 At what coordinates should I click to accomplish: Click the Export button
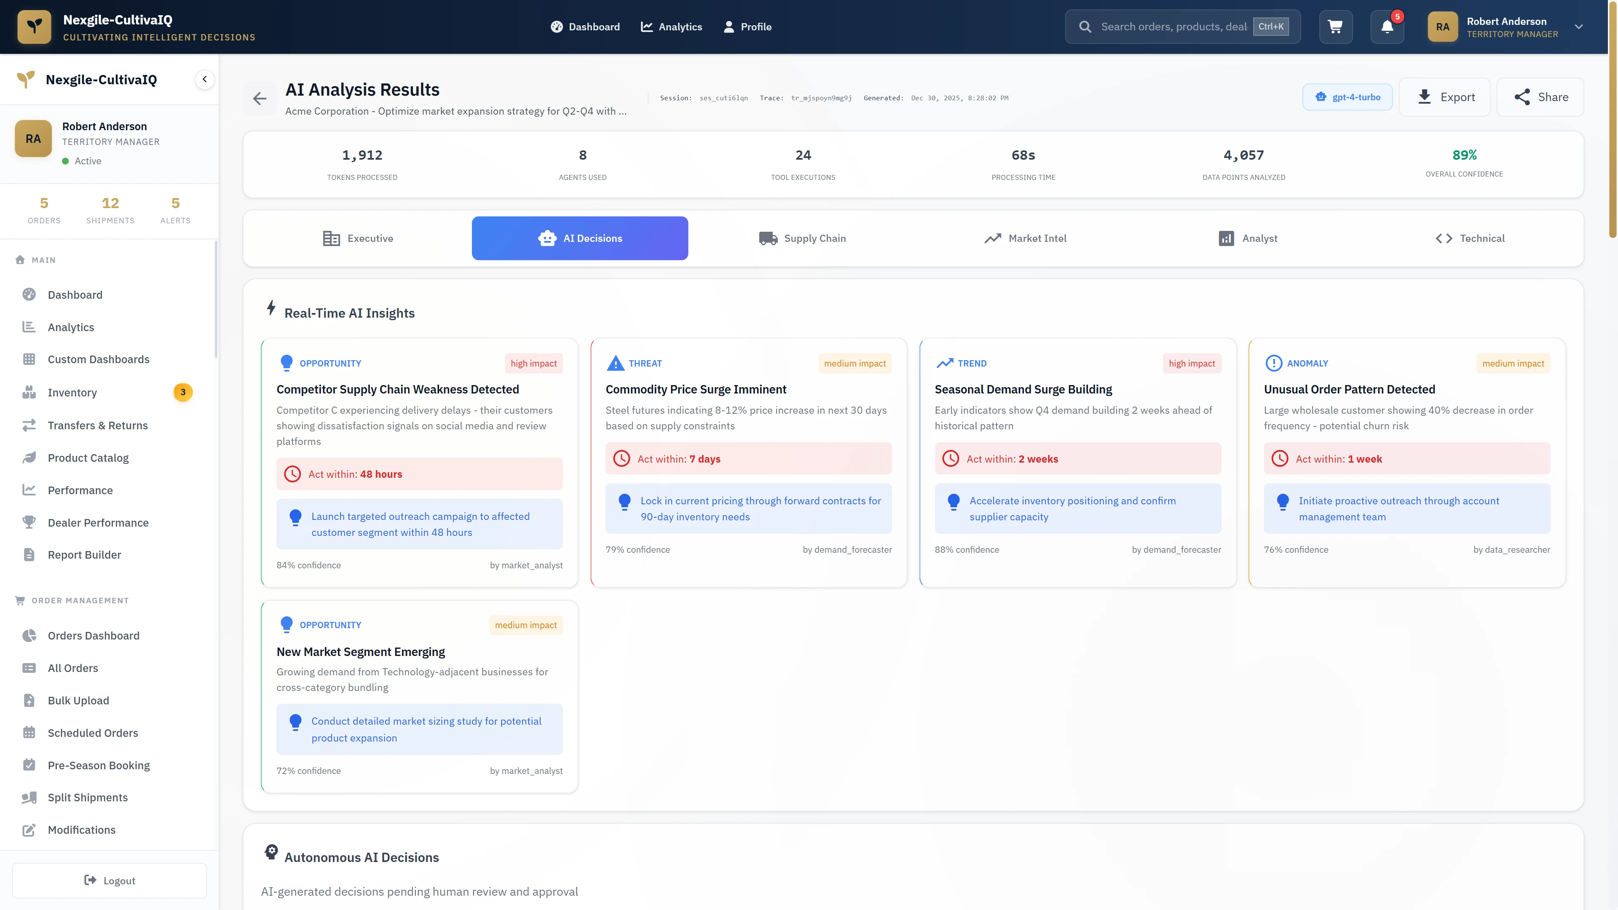point(1445,97)
